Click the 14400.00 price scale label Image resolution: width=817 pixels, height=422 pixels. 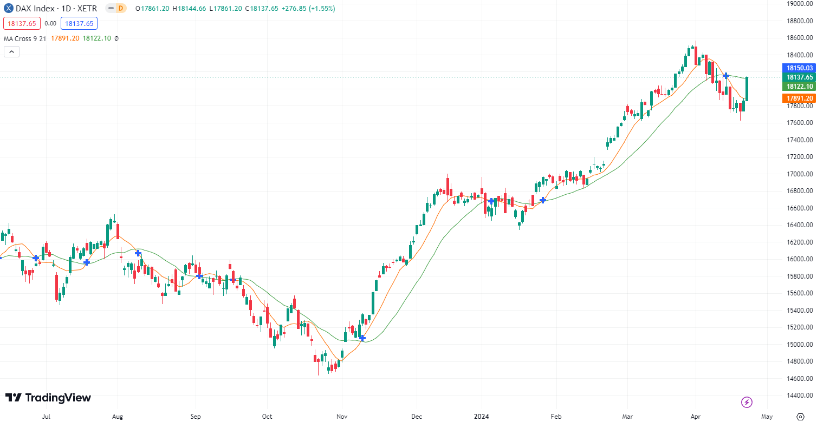click(x=799, y=395)
